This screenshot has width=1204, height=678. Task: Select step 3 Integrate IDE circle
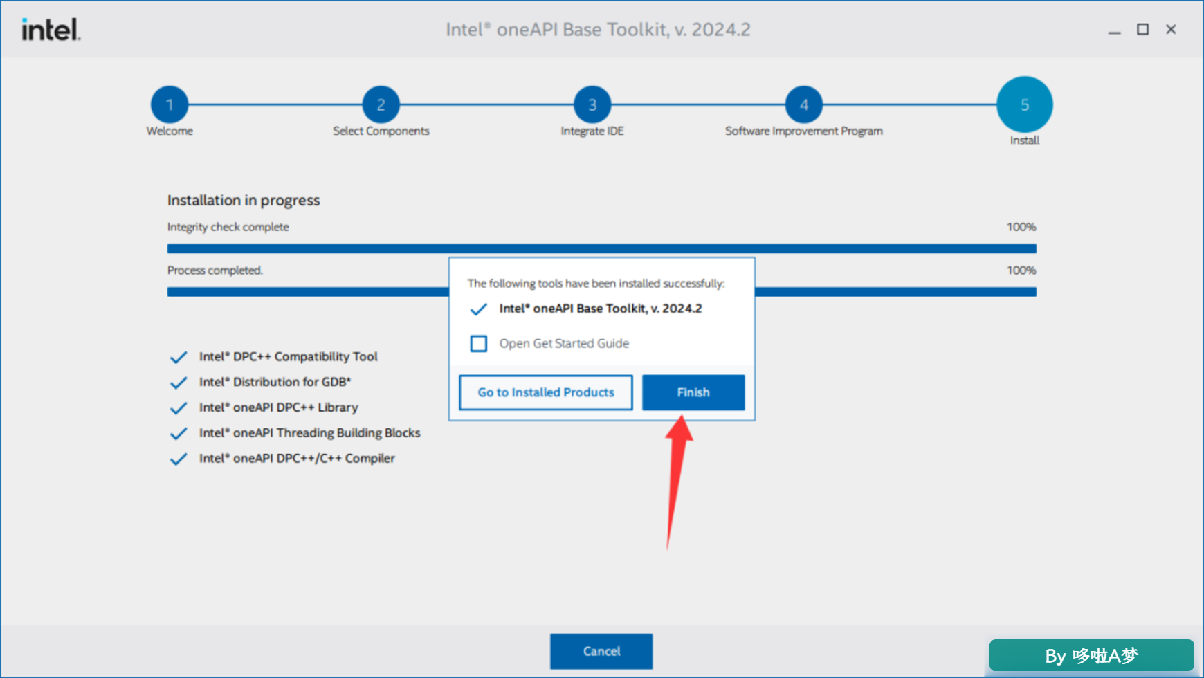tap(592, 104)
